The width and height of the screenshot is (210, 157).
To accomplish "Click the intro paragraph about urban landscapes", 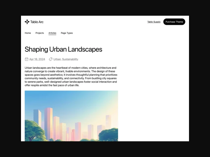I will 71,77.
